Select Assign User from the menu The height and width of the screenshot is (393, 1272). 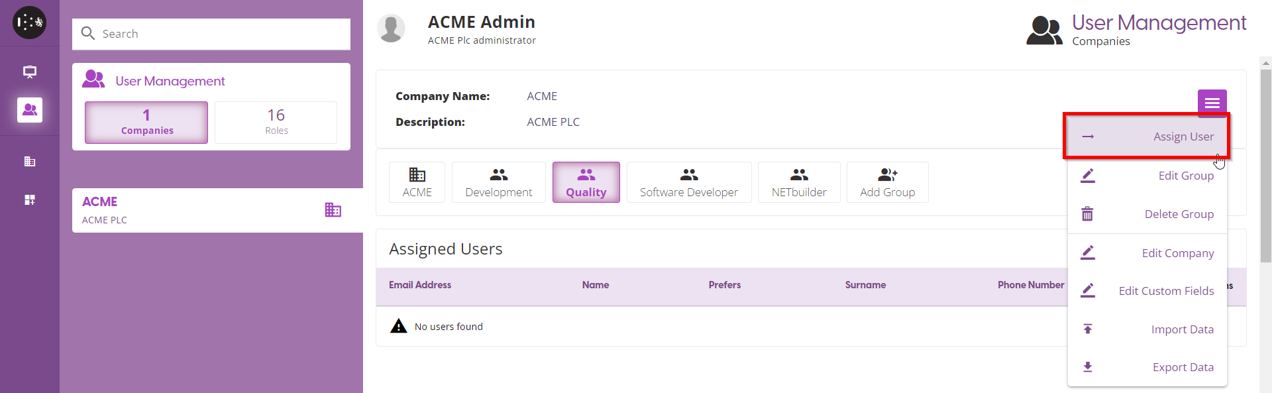click(x=1147, y=137)
